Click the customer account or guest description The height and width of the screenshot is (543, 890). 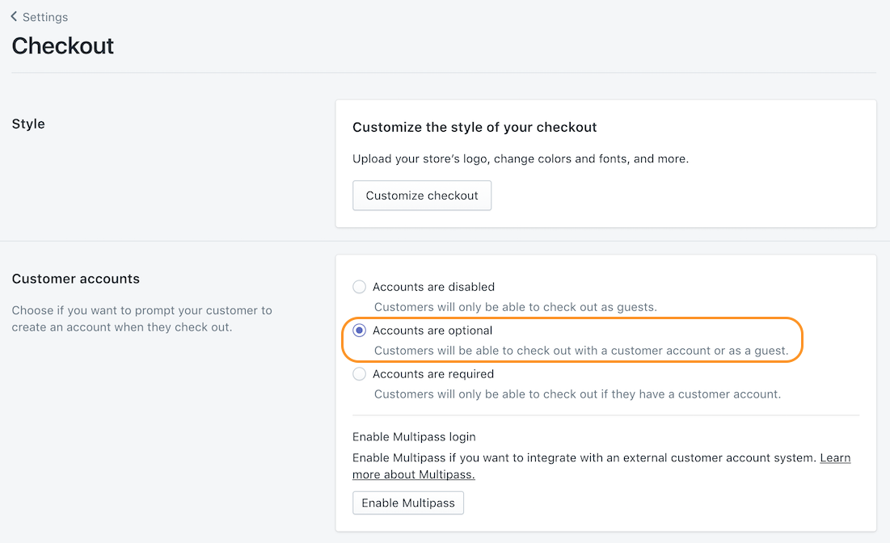click(581, 351)
